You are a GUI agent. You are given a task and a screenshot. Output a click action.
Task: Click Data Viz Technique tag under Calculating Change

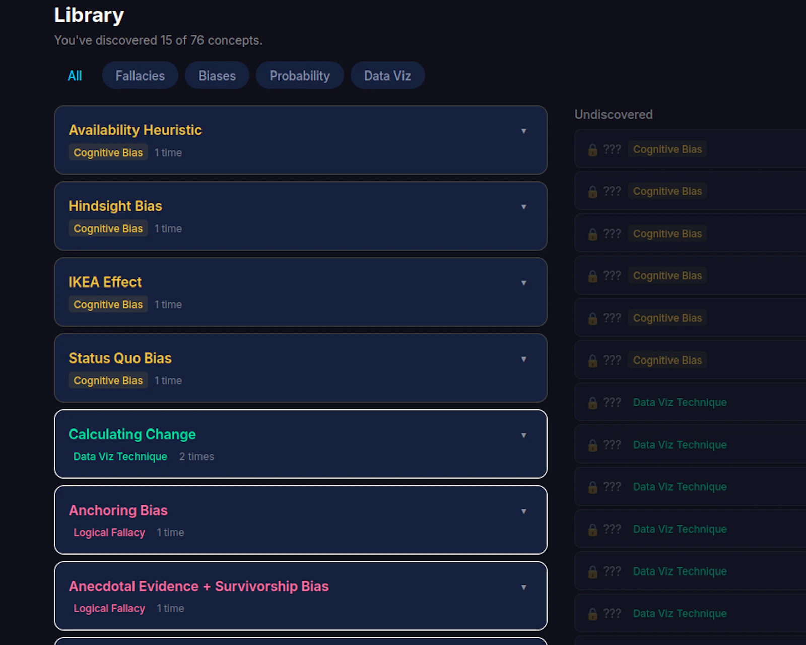click(120, 457)
